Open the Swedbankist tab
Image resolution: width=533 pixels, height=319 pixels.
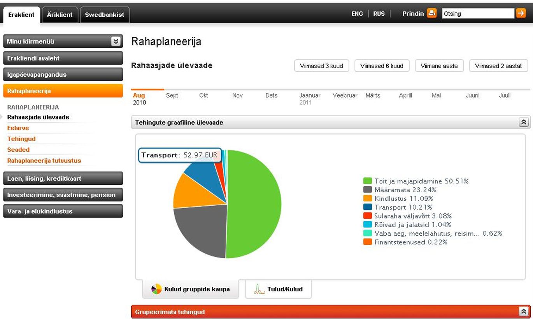click(x=105, y=15)
